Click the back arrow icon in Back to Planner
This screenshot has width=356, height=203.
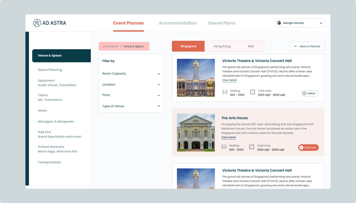[296, 46]
